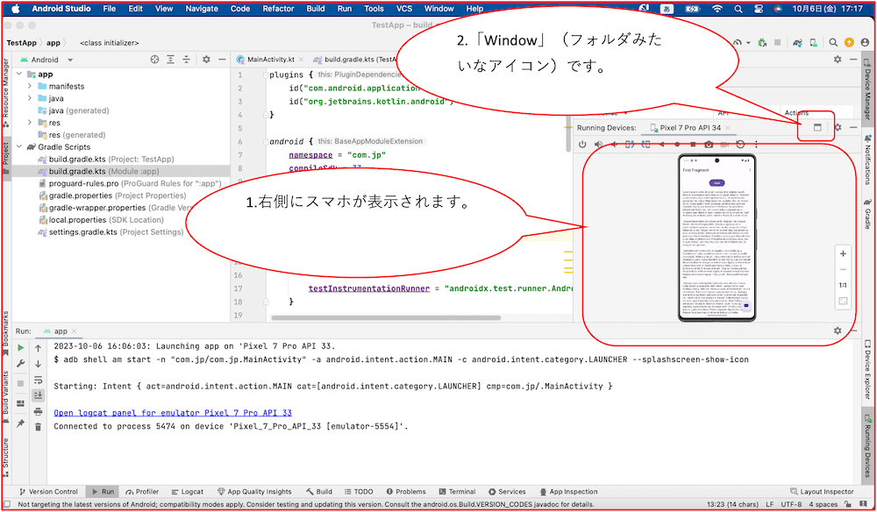Click Collapse All icon in Project panel
The width and height of the screenshot is (877, 512).
pyautogui.click(x=186, y=60)
